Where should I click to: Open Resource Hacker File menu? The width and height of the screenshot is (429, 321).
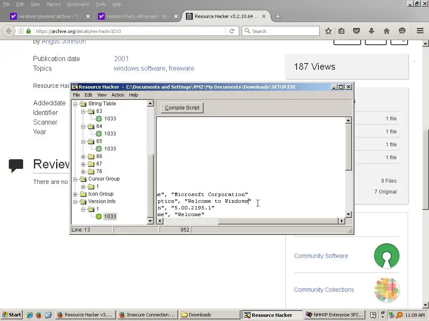[76, 95]
